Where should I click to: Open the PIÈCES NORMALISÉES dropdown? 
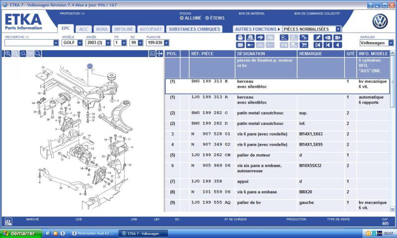pos(338,29)
